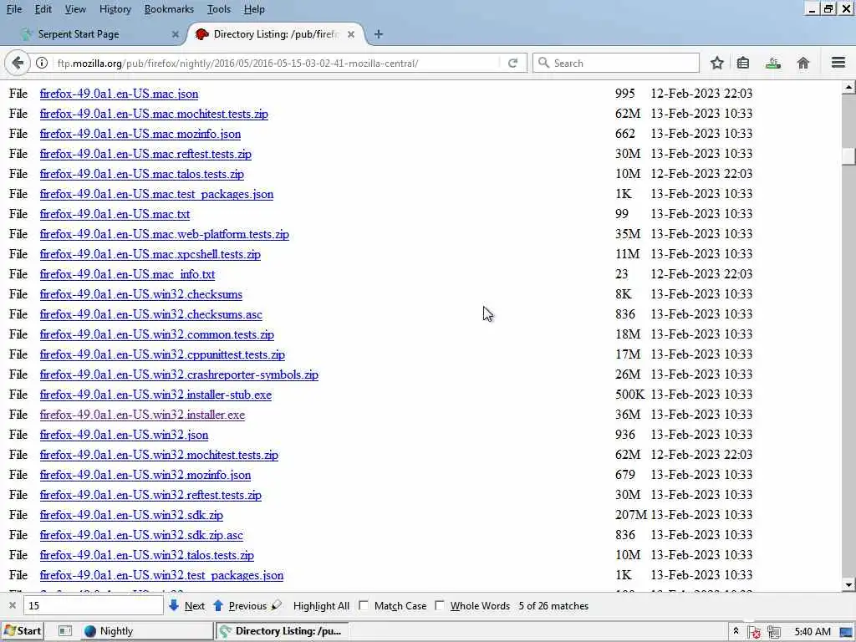Open firefox-49.0a1.en-US.win32.sdk.zip link
This screenshot has height=642, width=856.
point(131,515)
